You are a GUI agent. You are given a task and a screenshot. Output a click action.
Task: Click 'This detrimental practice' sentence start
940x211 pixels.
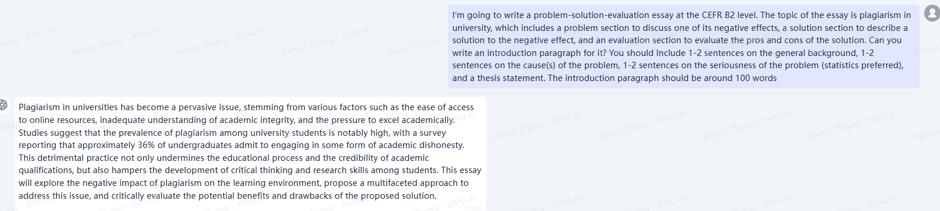[68, 158]
